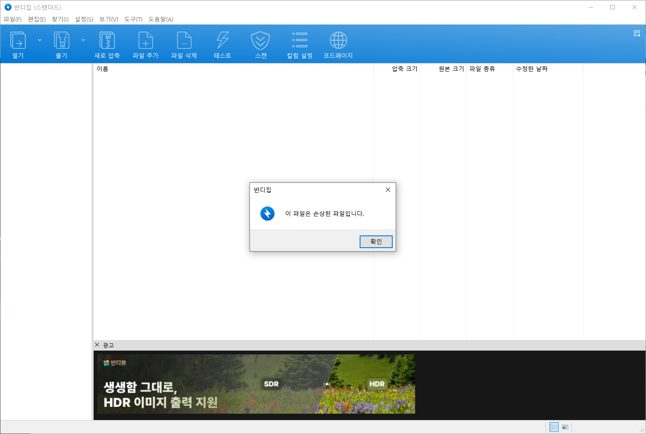Start the 스캔 virus scan

pyautogui.click(x=261, y=44)
